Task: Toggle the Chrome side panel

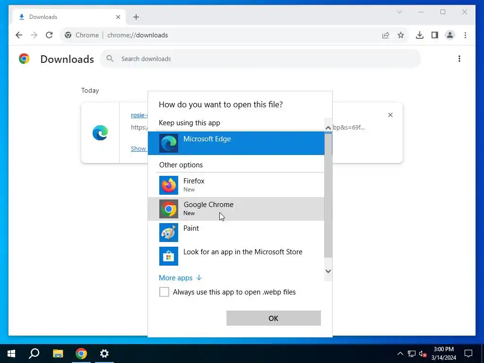Action: pyautogui.click(x=435, y=35)
